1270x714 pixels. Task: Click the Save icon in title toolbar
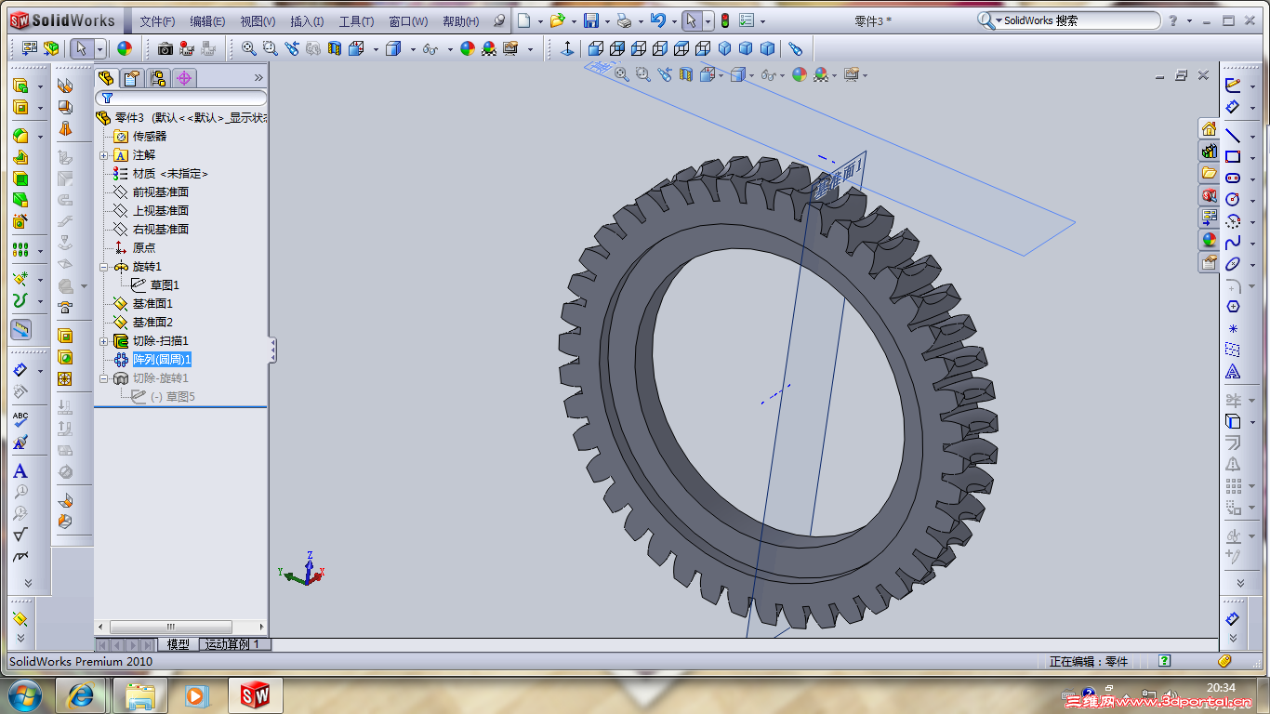[x=590, y=20]
